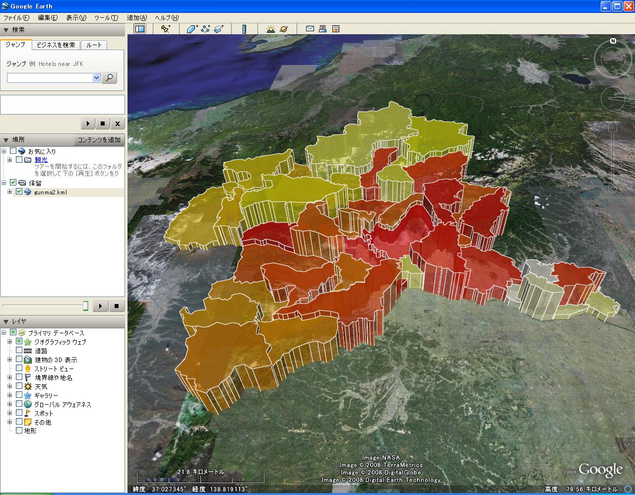This screenshot has height=495, width=635.
Task: Expand the 天気 layer tree node
Action: 9,386
